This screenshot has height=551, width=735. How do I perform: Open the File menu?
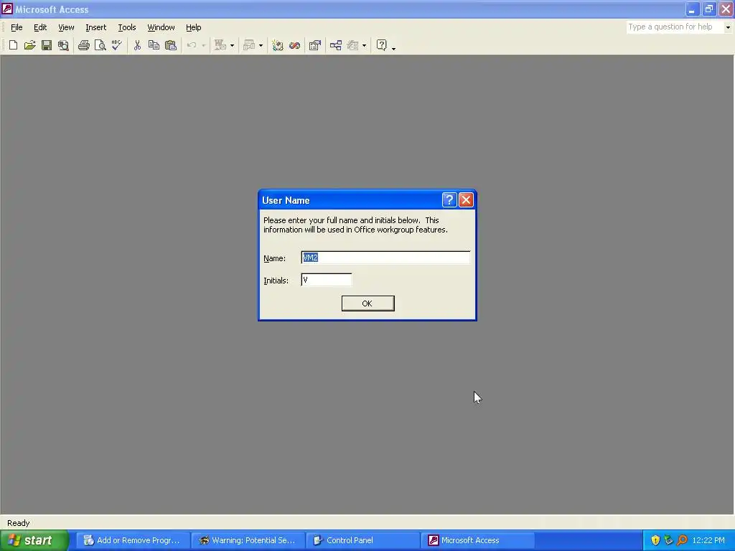17,27
